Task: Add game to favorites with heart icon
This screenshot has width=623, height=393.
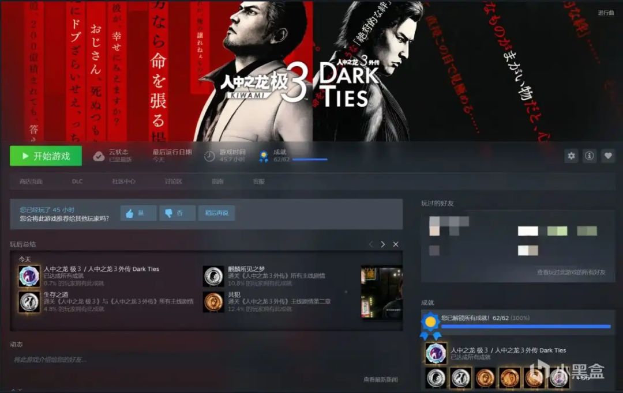Action: pos(608,156)
